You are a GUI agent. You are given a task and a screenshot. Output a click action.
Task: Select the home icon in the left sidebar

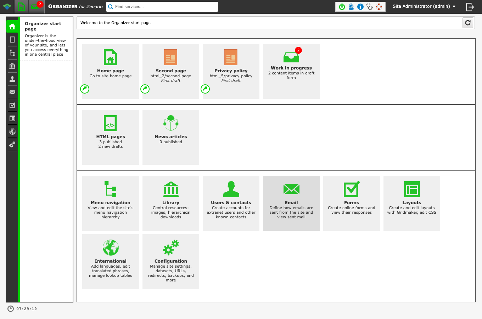pyautogui.click(x=12, y=27)
